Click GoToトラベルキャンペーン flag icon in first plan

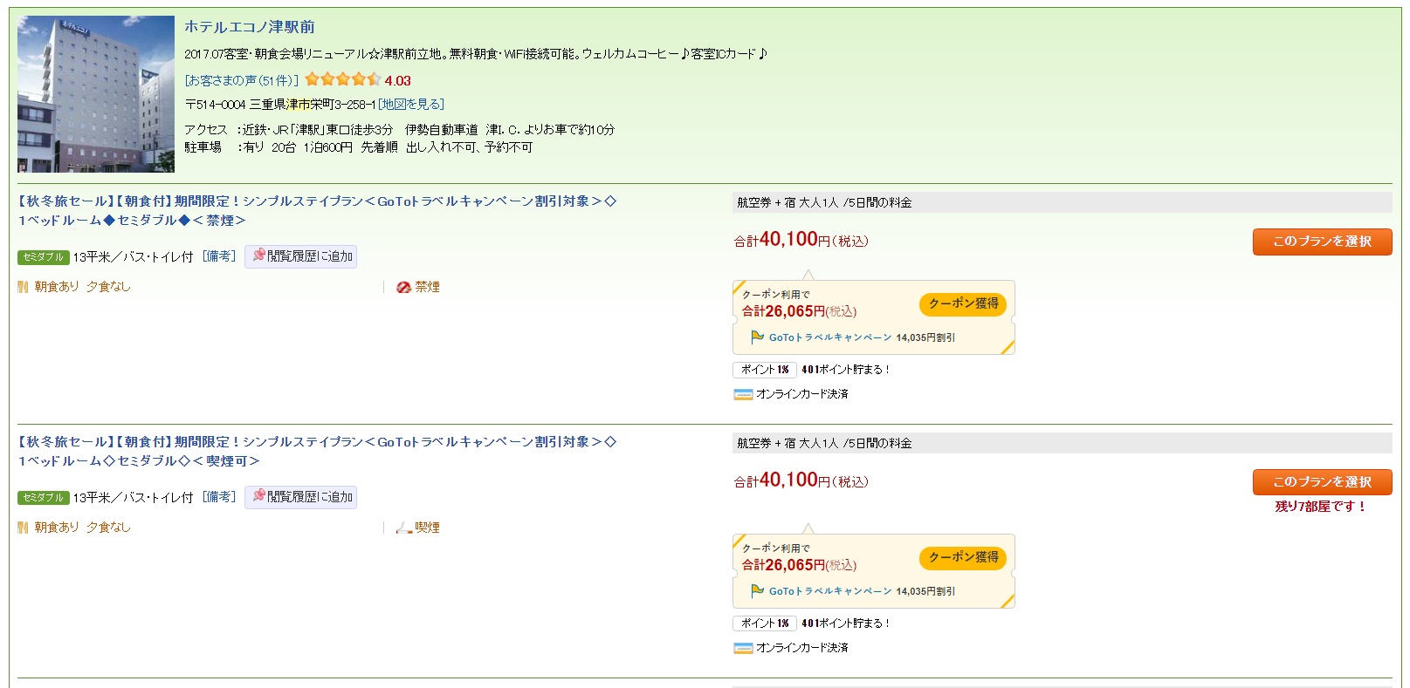[757, 337]
